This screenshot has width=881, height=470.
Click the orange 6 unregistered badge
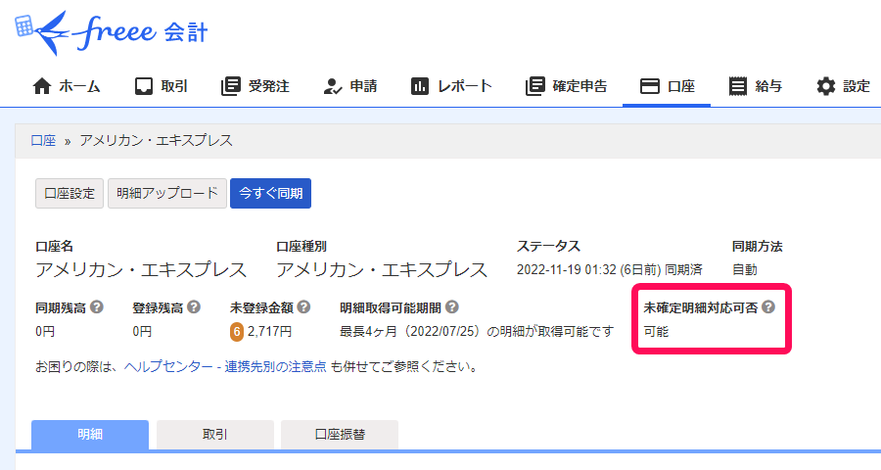coord(237,332)
